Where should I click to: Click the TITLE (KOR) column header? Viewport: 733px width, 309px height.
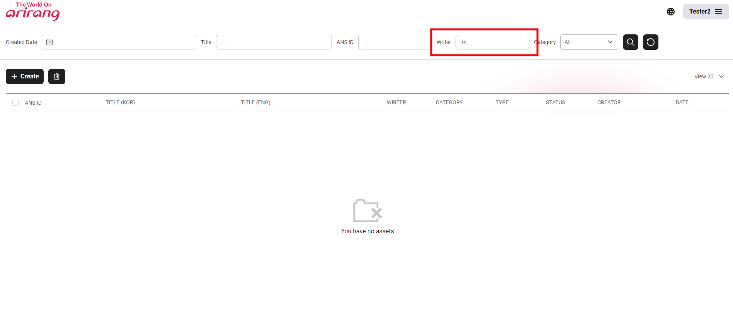coord(120,102)
